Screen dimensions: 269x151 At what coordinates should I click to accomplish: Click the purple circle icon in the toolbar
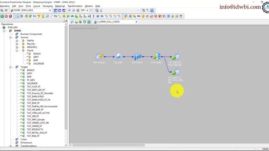click(x=10, y=16)
